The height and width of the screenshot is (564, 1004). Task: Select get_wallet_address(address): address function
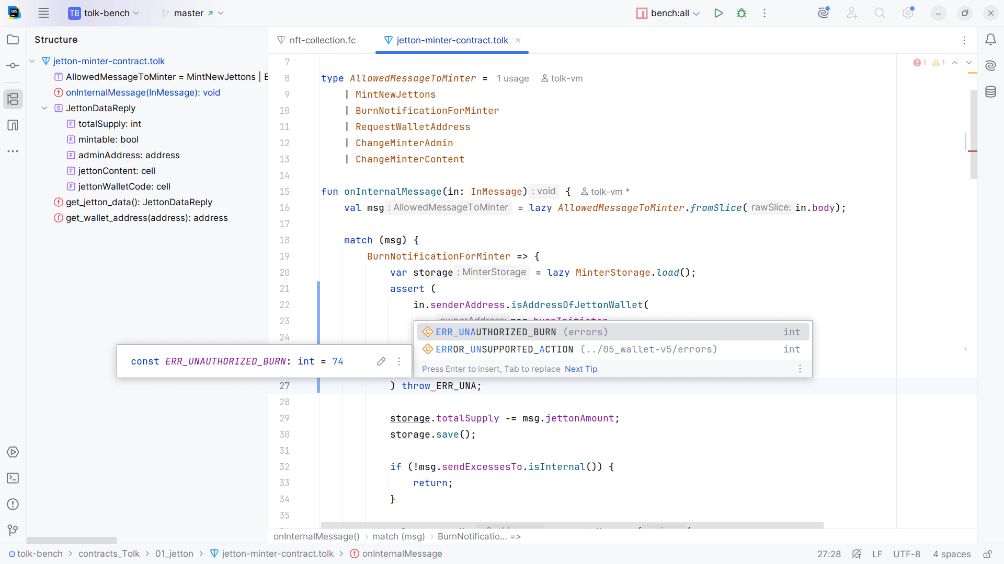tap(146, 218)
